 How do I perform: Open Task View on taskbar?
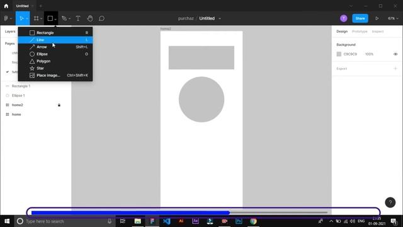(x=123, y=221)
